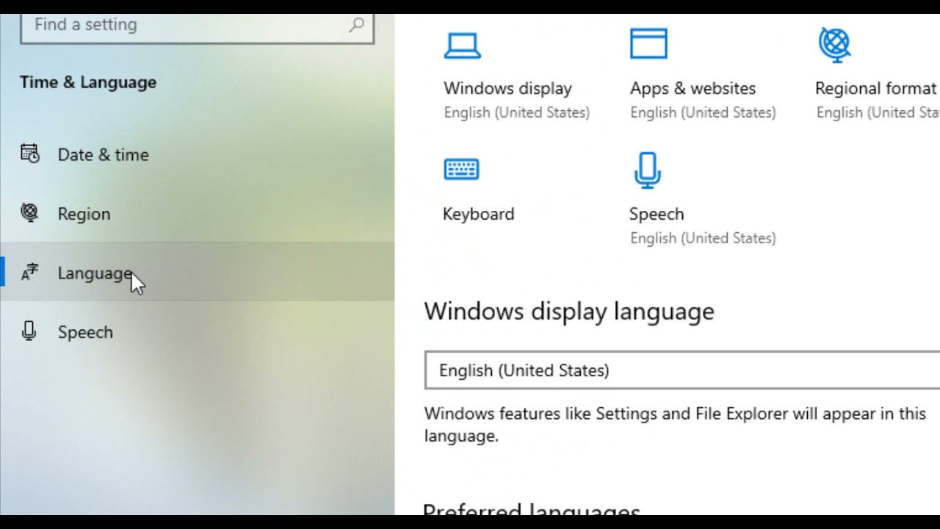This screenshot has height=529, width=940.
Task: Click the large blue Speech microphone icon
Action: point(647,170)
